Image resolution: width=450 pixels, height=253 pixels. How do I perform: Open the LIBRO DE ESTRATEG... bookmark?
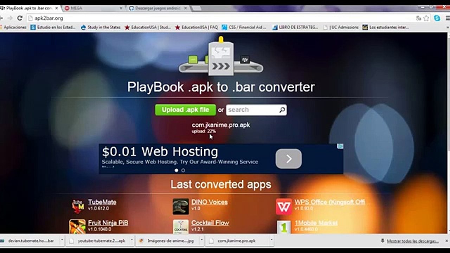pyautogui.click(x=295, y=27)
